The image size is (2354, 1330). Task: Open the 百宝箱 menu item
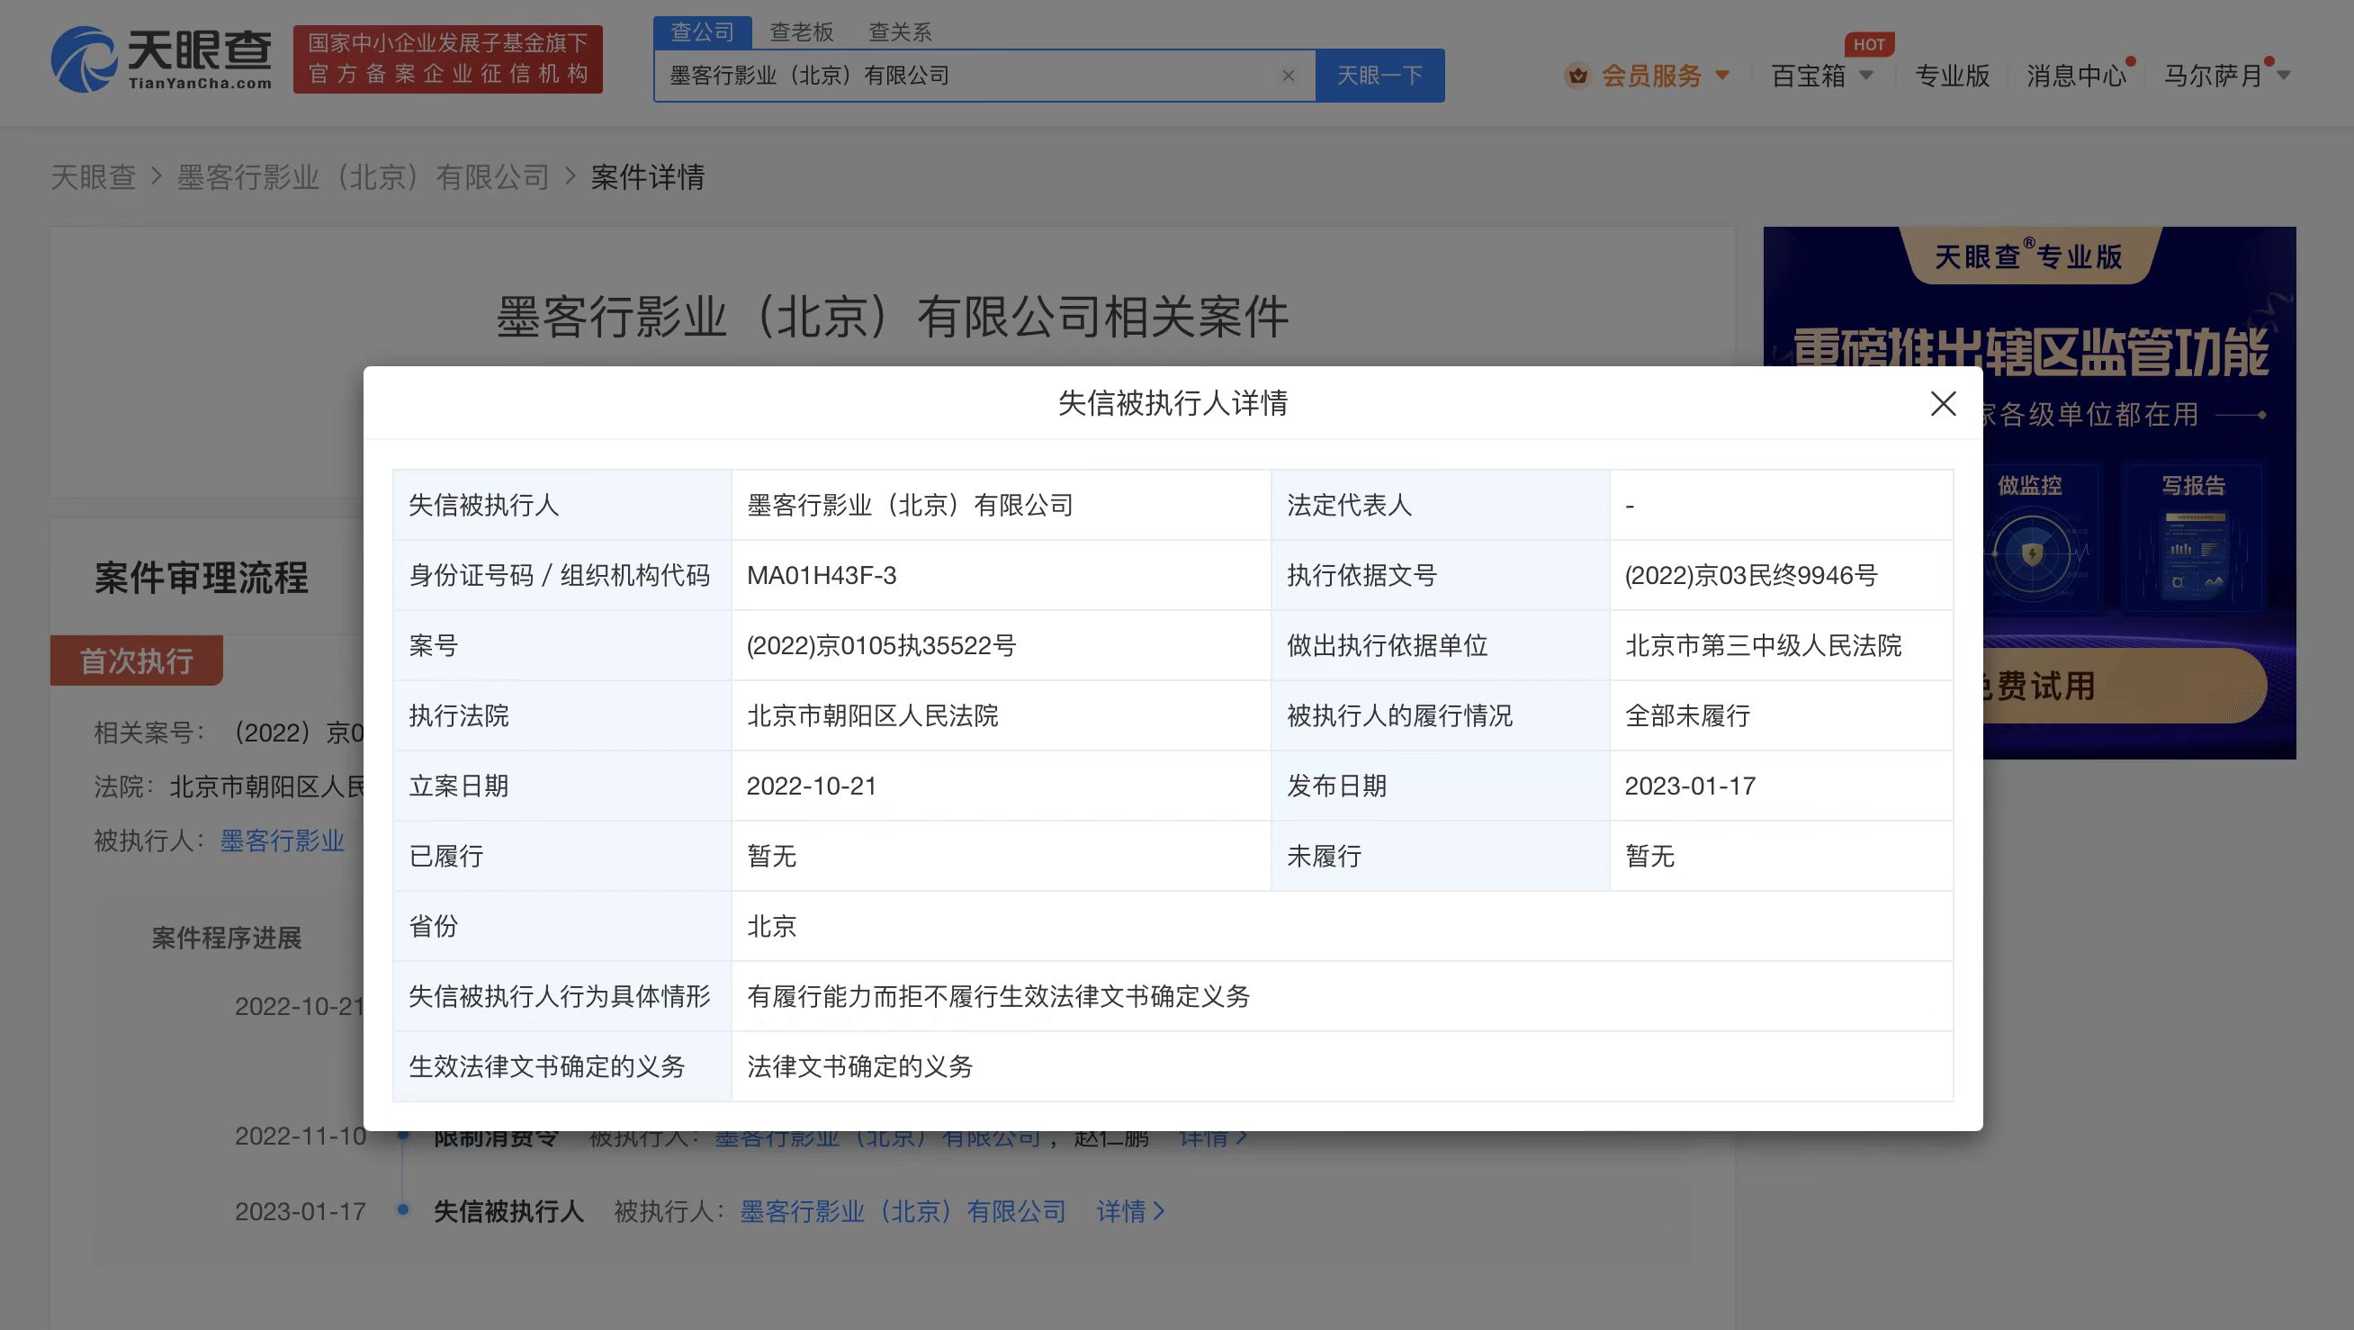pos(1810,76)
